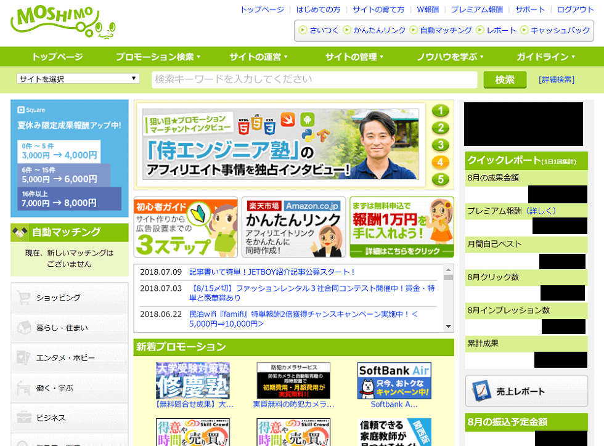Open the サイトの育て方 link
Viewport: 604px width, 446px height.
pos(378,10)
